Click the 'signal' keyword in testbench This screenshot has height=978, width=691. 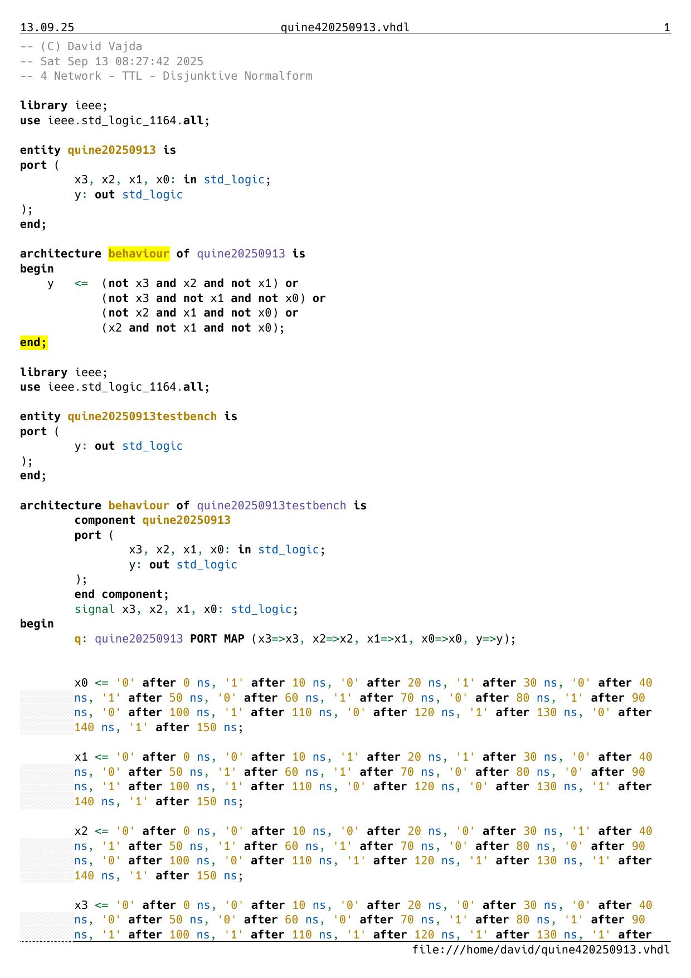[95, 610]
